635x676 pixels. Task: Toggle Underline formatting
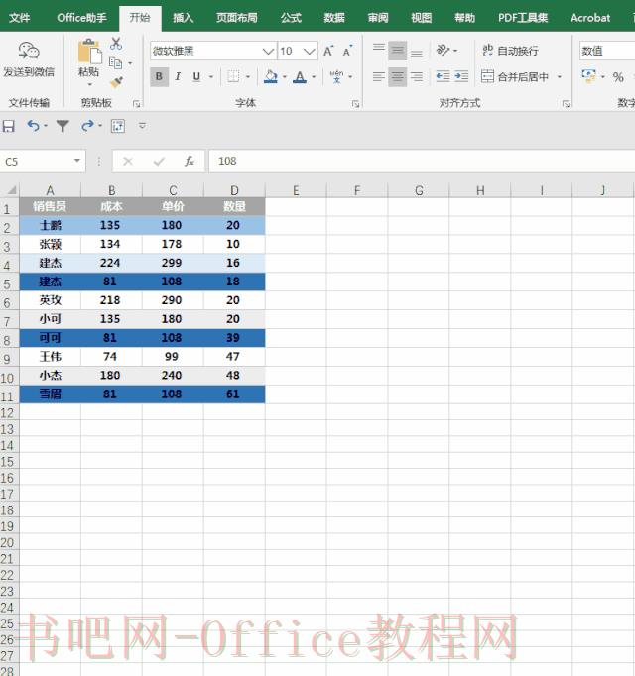pyautogui.click(x=196, y=77)
